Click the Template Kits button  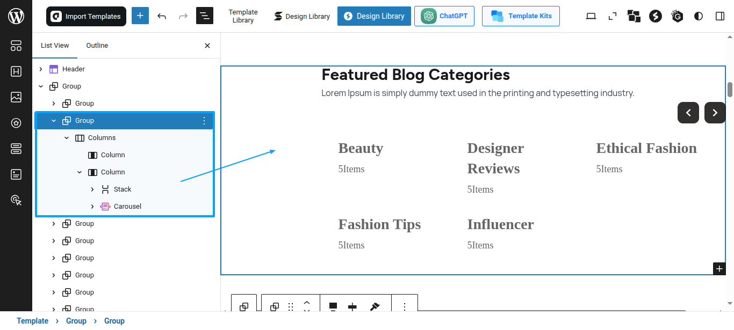pyautogui.click(x=521, y=16)
